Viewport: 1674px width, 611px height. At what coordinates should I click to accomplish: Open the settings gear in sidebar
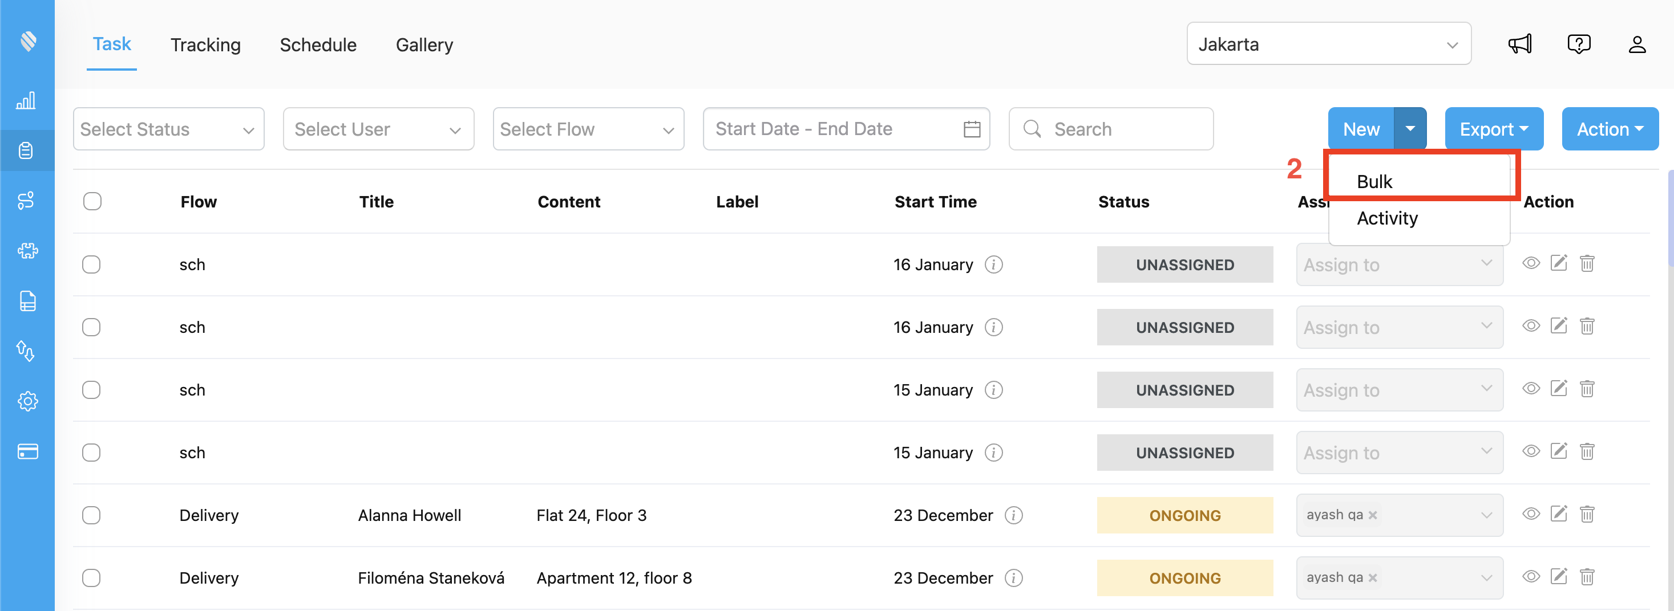(x=27, y=401)
